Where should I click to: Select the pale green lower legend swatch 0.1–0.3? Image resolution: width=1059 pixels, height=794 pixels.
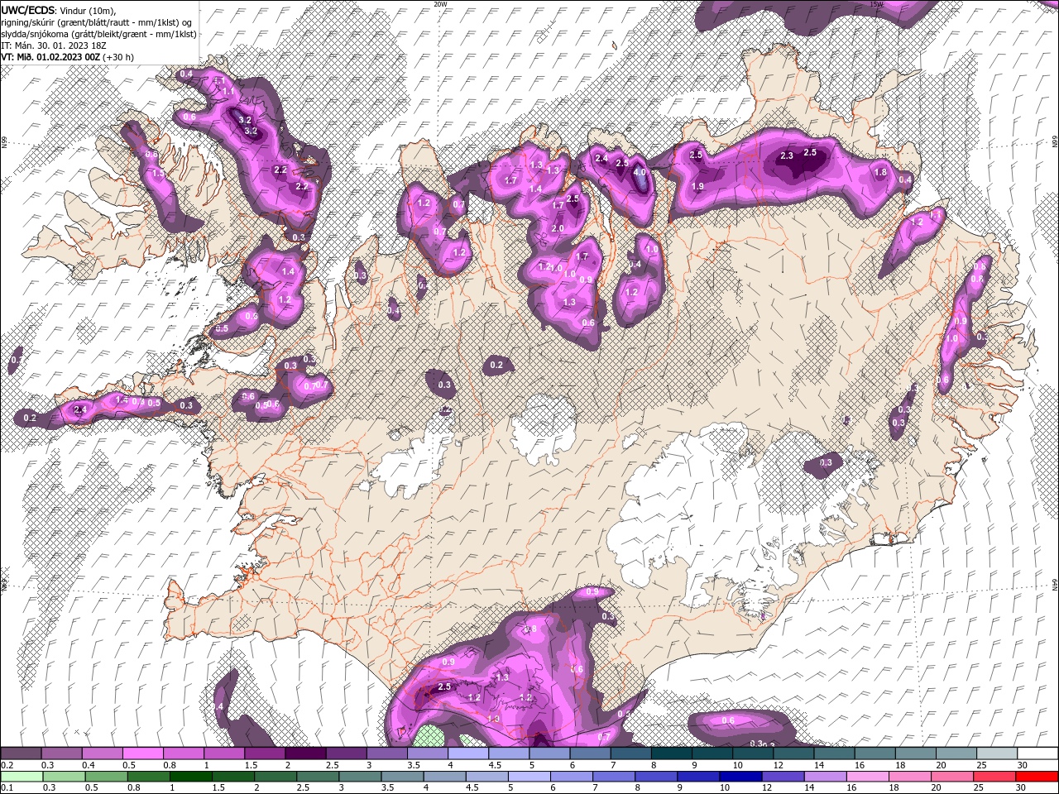[x=21, y=777]
